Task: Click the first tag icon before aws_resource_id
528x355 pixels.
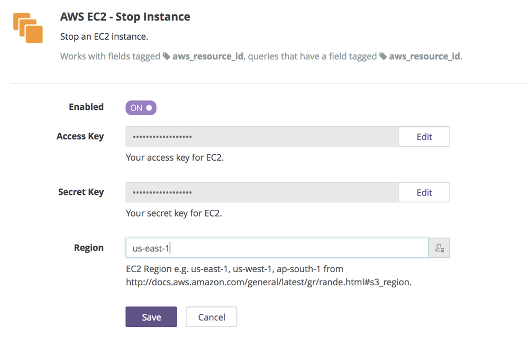Action: coord(166,56)
